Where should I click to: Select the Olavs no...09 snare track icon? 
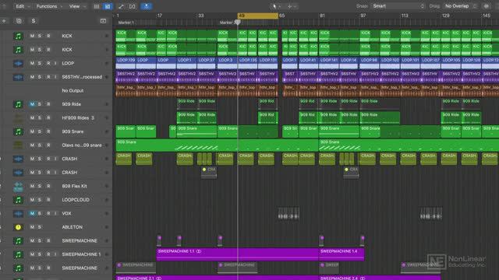[x=18, y=145]
